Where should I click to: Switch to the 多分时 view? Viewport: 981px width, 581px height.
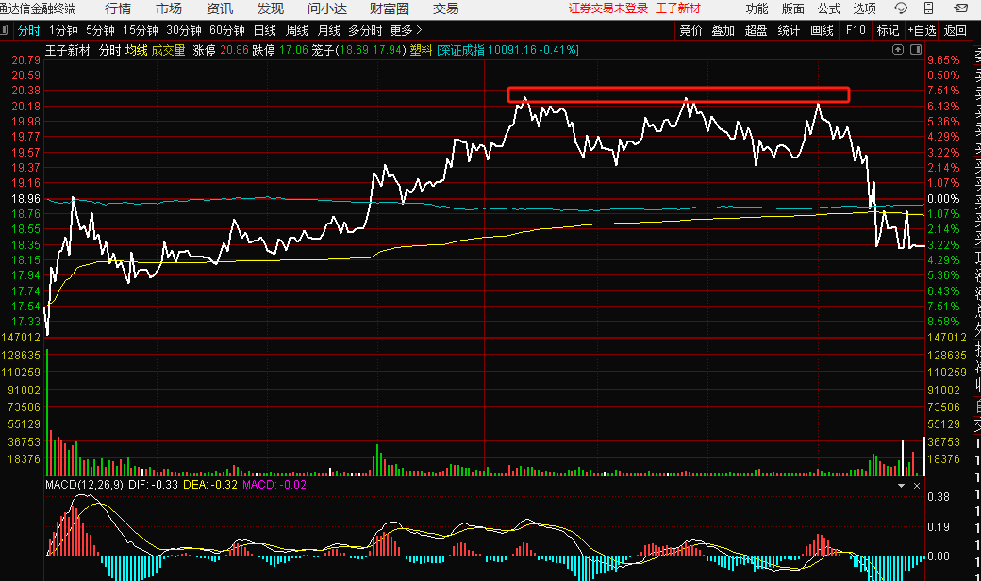(365, 30)
